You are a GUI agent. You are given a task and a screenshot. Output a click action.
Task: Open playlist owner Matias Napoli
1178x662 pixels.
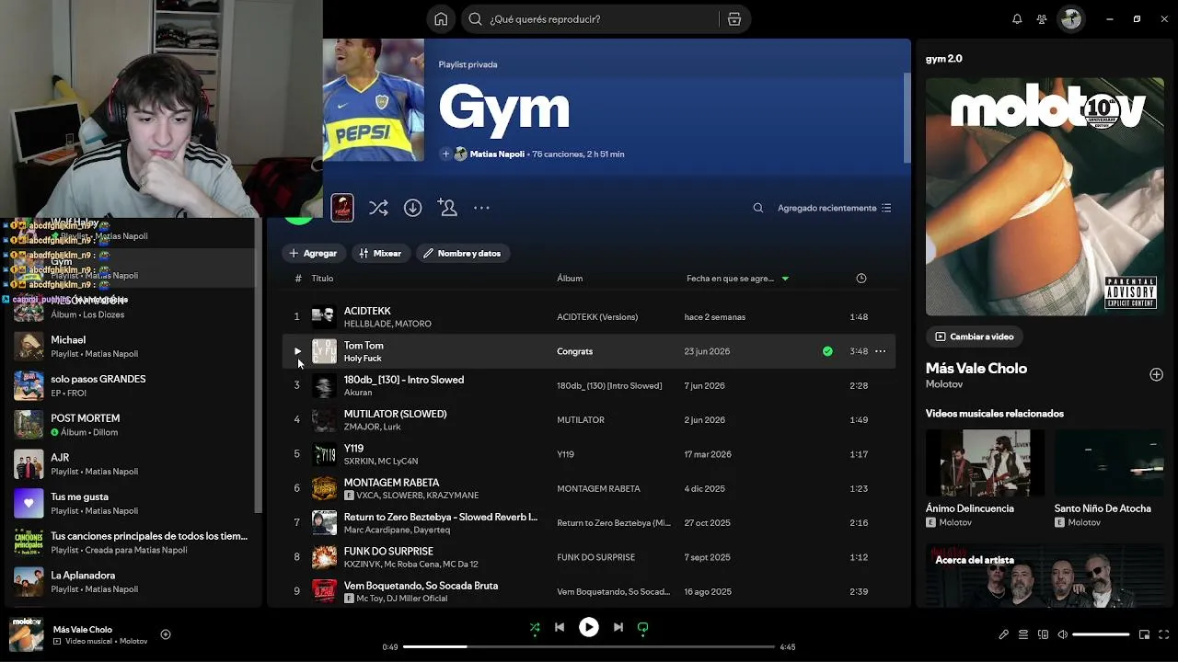497,154
